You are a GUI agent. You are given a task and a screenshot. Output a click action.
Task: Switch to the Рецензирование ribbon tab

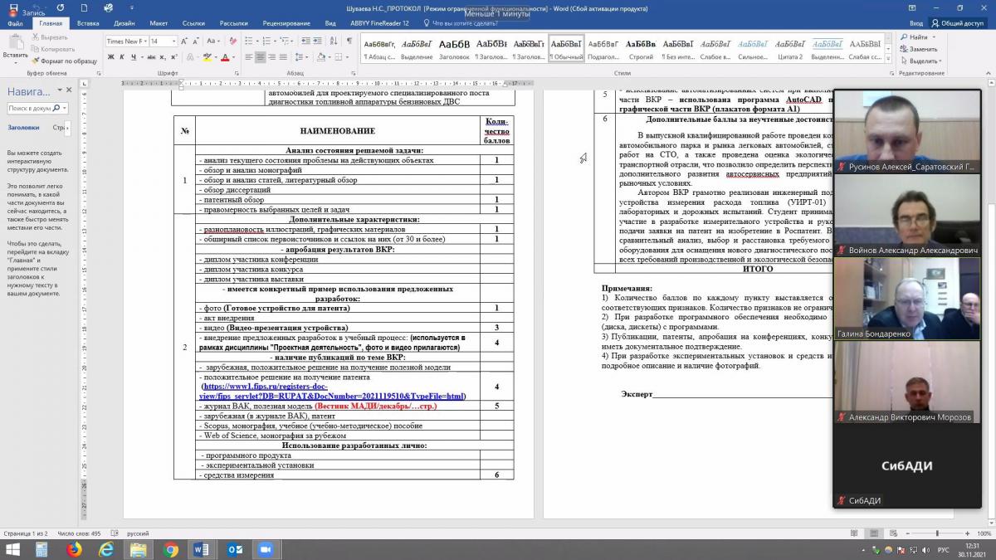(286, 23)
